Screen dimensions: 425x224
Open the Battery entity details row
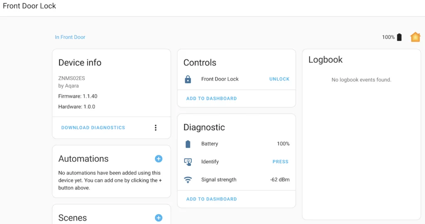[236, 144]
